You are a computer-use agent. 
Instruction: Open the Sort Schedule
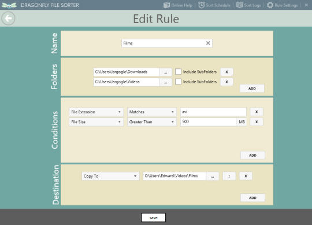214,5
